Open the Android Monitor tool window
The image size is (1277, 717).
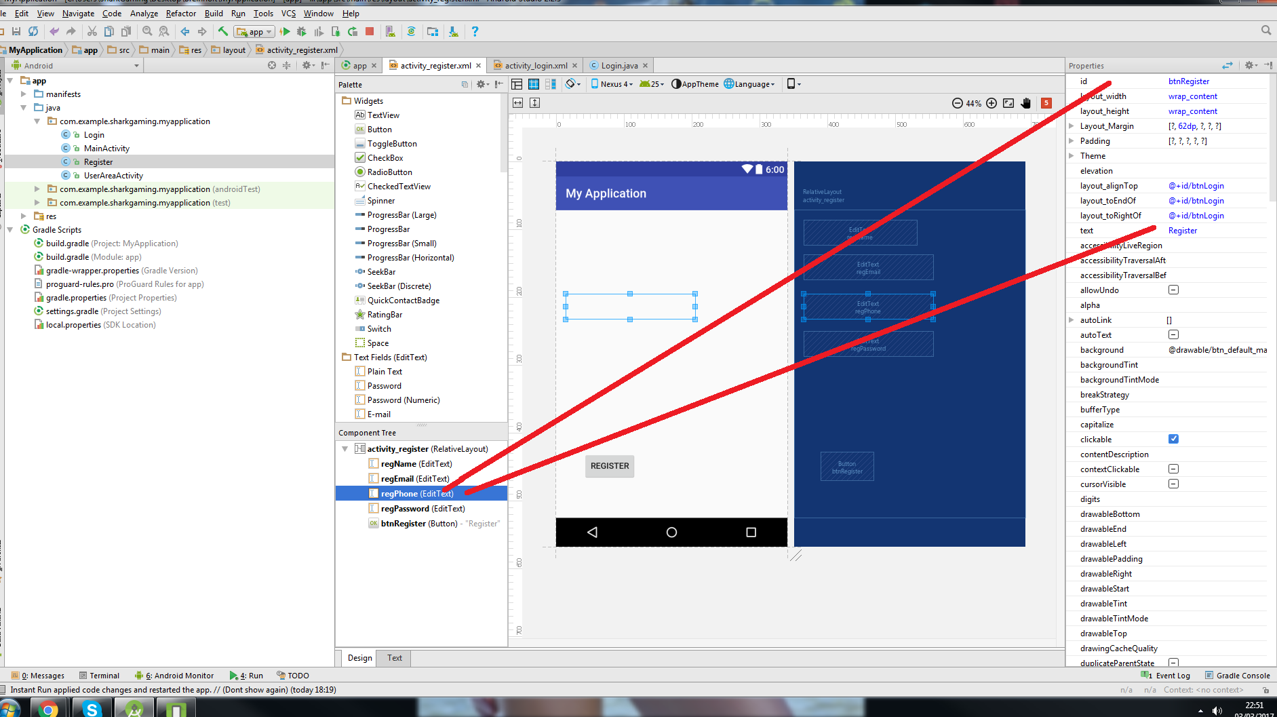175,675
